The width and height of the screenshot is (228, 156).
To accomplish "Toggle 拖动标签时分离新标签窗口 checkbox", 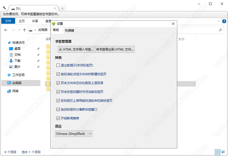I will tap(58, 110).
